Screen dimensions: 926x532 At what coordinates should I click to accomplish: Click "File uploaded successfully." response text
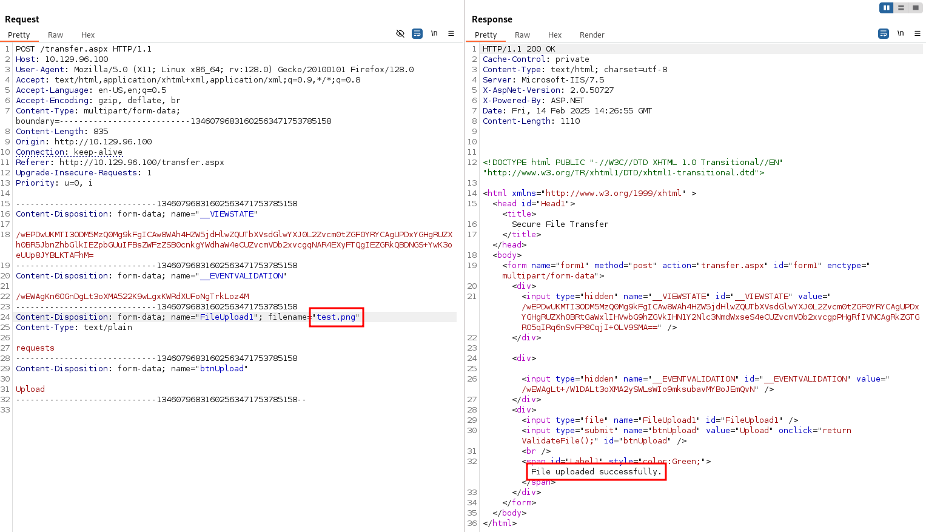click(x=597, y=472)
